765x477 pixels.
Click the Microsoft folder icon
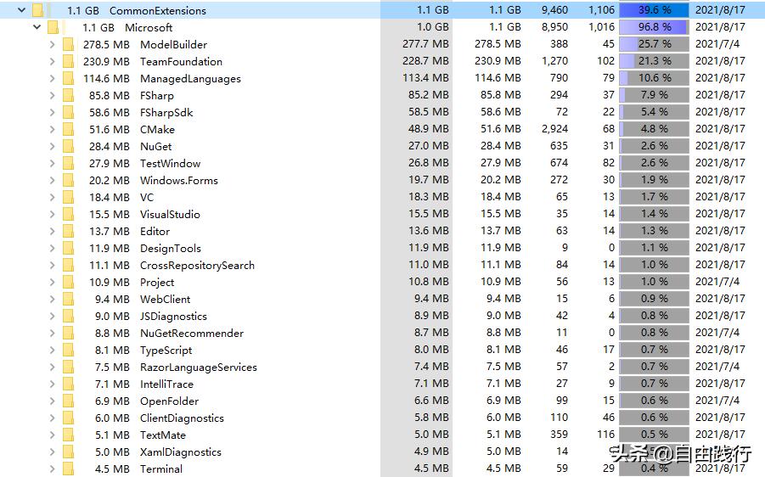pyautogui.click(x=53, y=27)
